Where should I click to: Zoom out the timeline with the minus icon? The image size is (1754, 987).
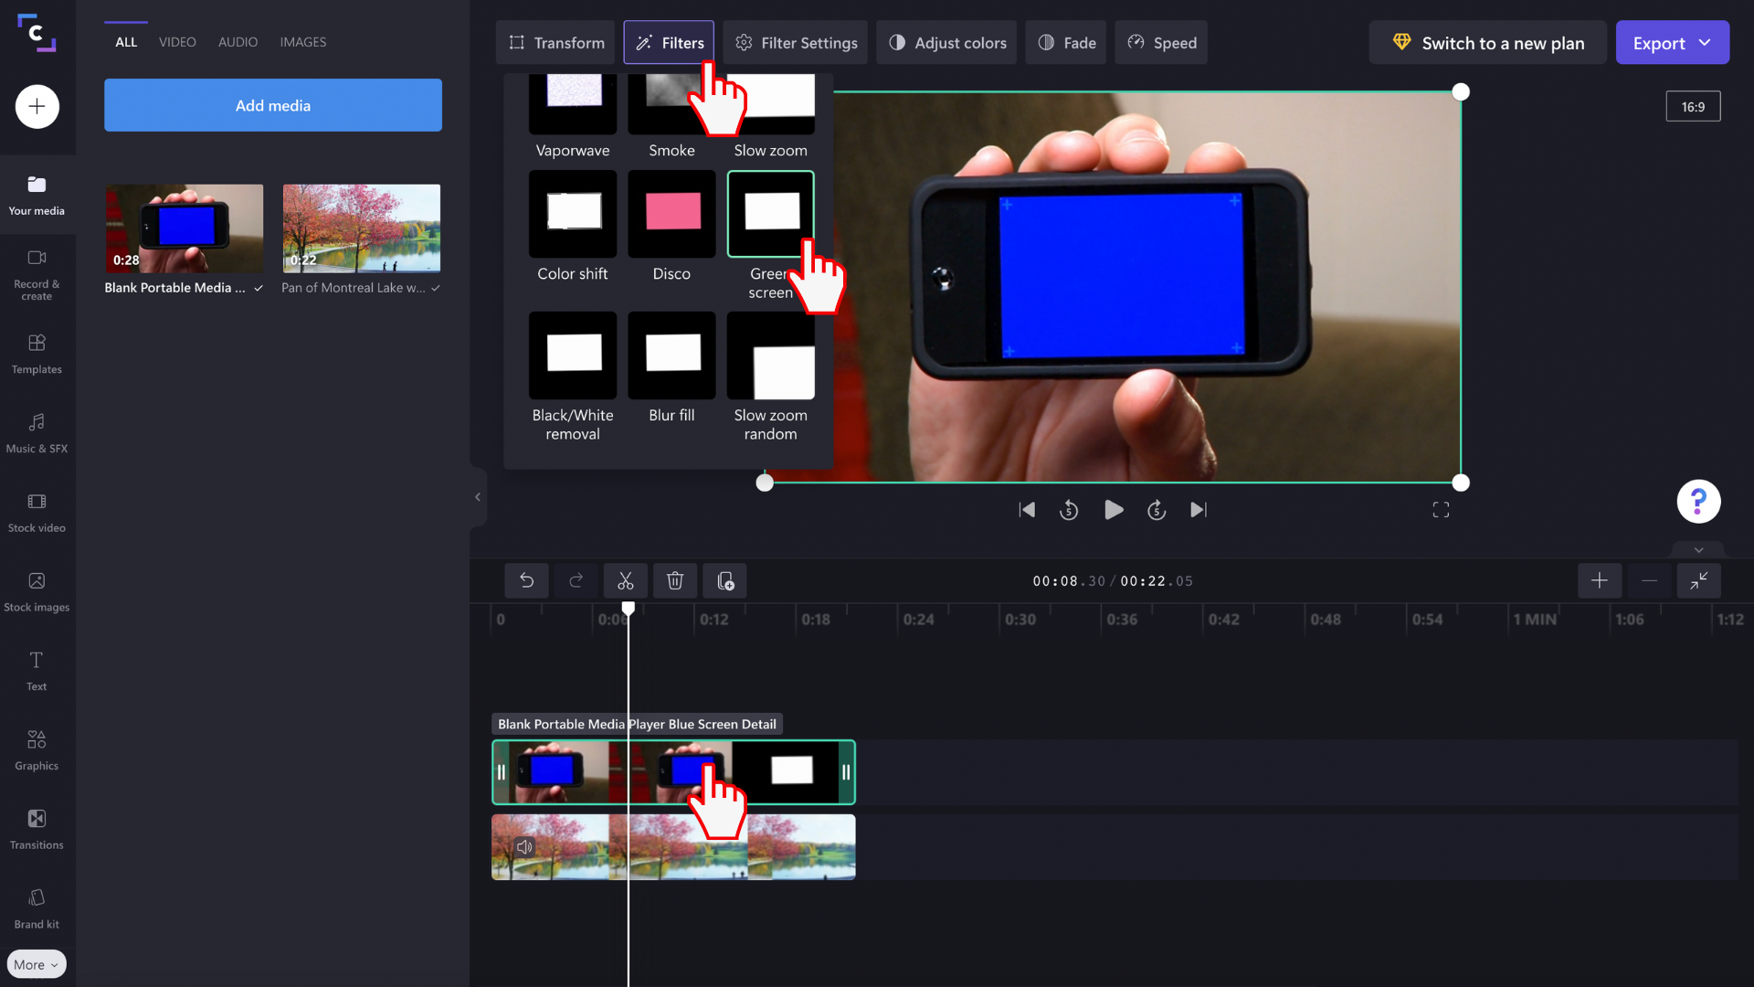[x=1649, y=580]
